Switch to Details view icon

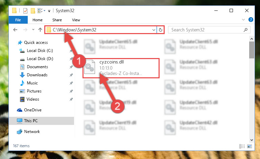(242, 146)
